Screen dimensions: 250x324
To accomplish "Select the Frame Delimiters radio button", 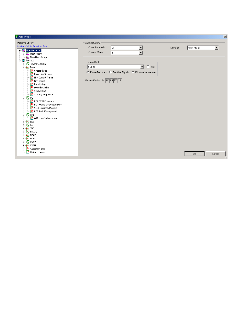I will pyautogui.click(x=88, y=72).
